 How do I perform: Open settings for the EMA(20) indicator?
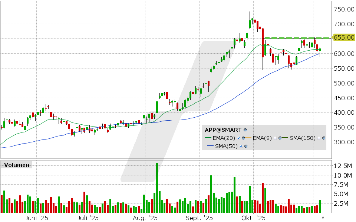[x=243, y=138]
